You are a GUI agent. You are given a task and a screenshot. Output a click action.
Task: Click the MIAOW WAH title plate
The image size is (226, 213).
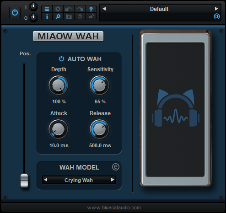point(68,36)
